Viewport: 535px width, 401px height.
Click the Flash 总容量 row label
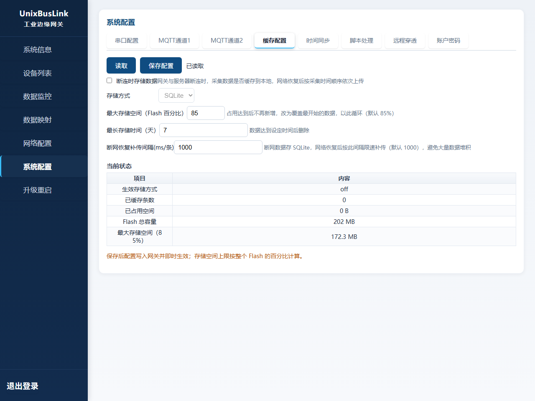click(x=140, y=222)
